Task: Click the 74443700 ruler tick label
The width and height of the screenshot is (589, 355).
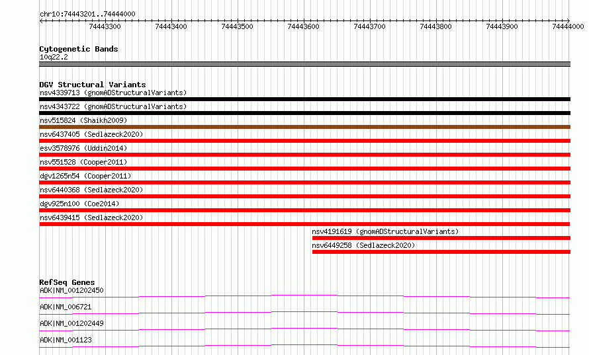Action: click(x=370, y=26)
